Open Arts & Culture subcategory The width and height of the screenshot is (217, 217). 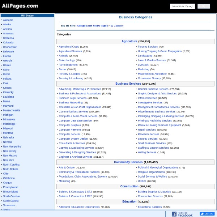pos(67,167)
